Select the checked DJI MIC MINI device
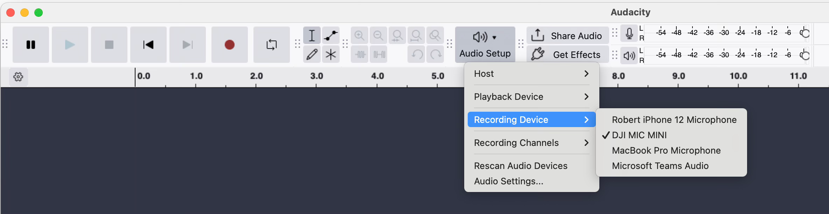 (671, 135)
